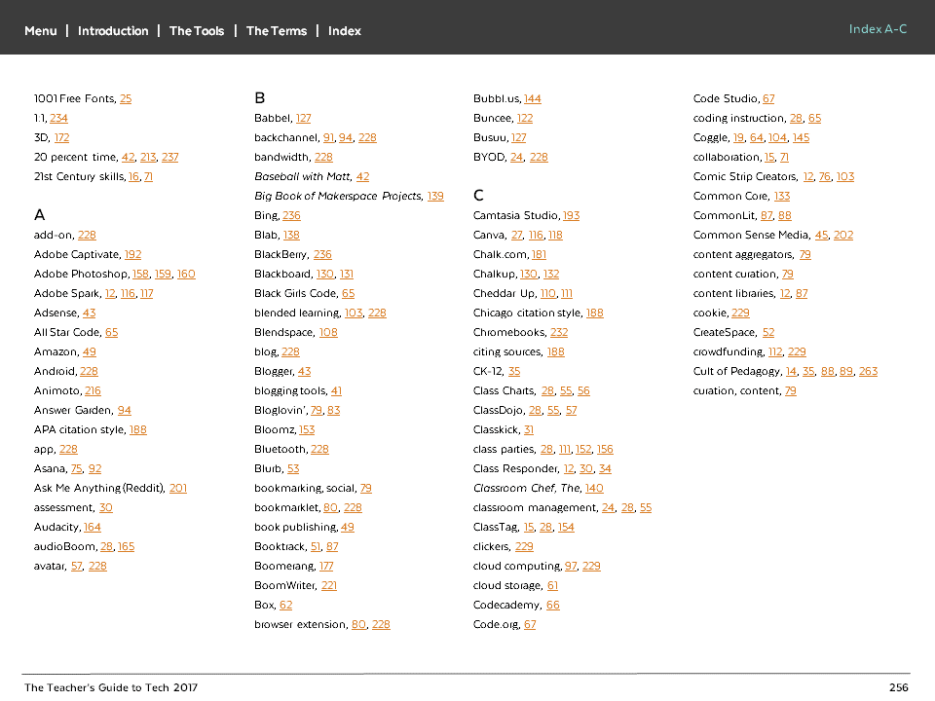The height and width of the screenshot is (701, 935).
Task: Click page 154 link for ClassTag
Action: coord(566,527)
